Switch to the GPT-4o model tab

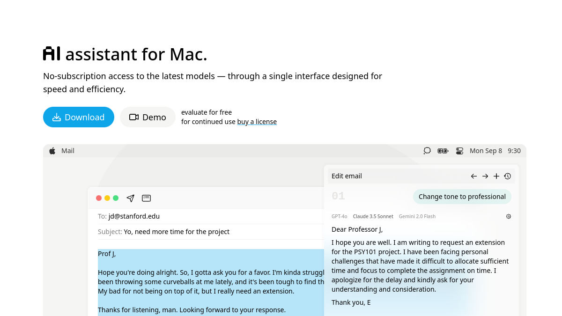tap(340, 216)
